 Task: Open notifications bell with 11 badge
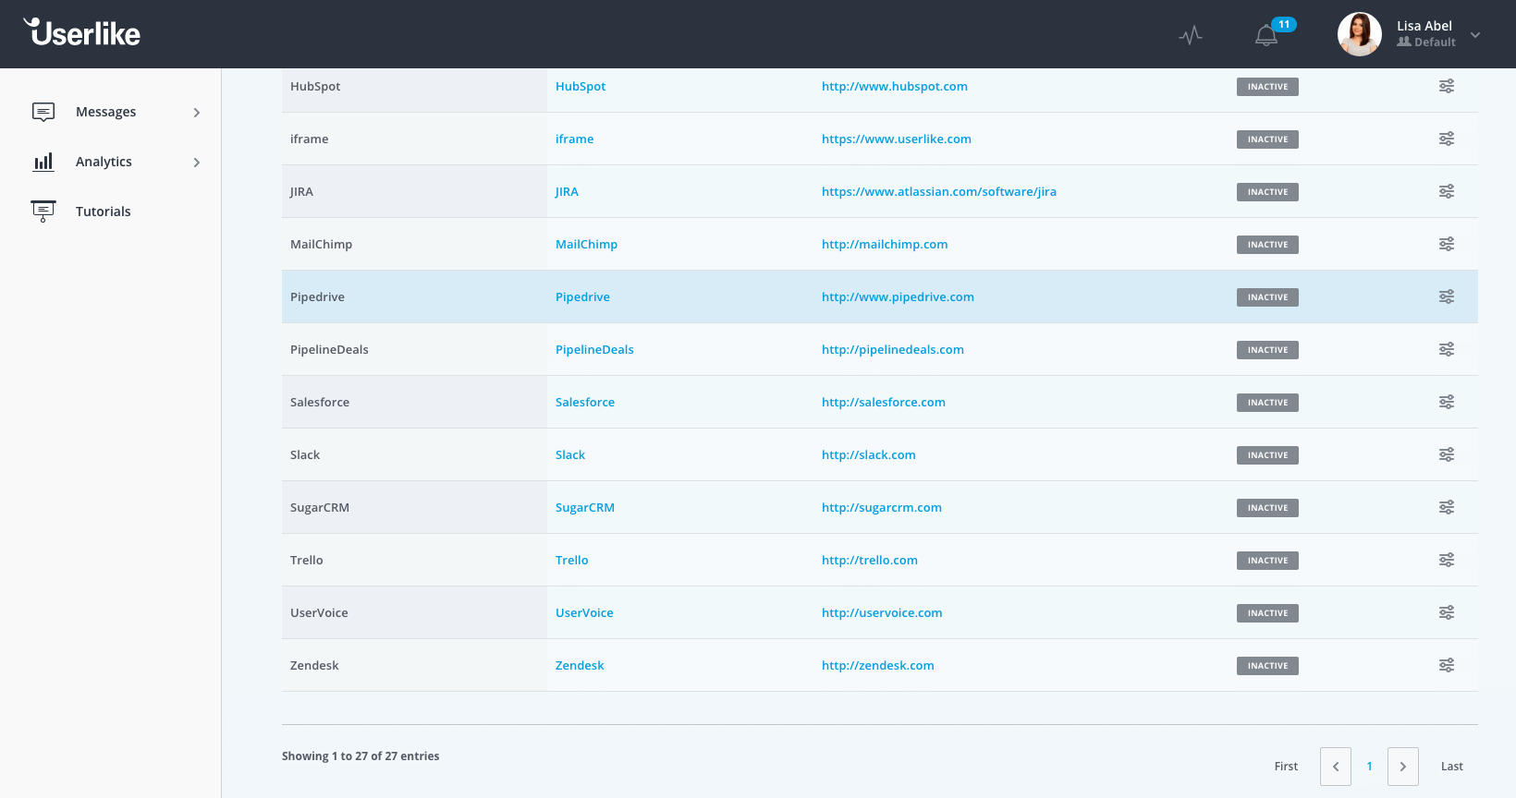[x=1267, y=34]
